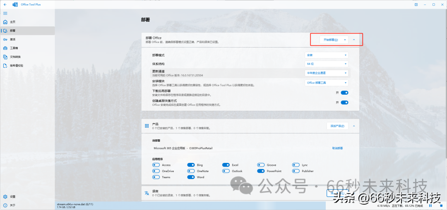Enable the OneNote application toggle
This screenshot has height=210, width=447.
point(191,171)
